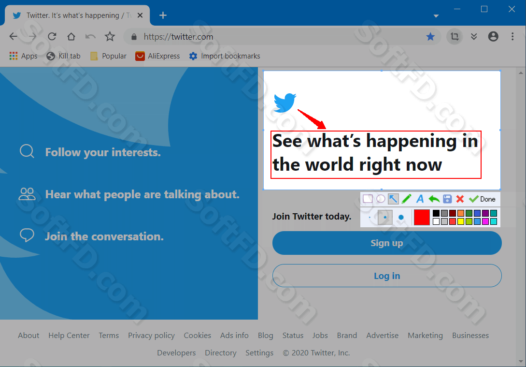
Task: Close the Twitter tab
Action: click(140, 15)
